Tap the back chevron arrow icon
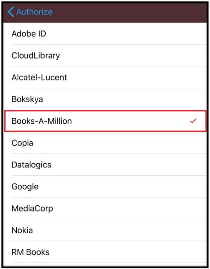Image resolution: width=210 pixels, height=269 pixels. [x=11, y=12]
